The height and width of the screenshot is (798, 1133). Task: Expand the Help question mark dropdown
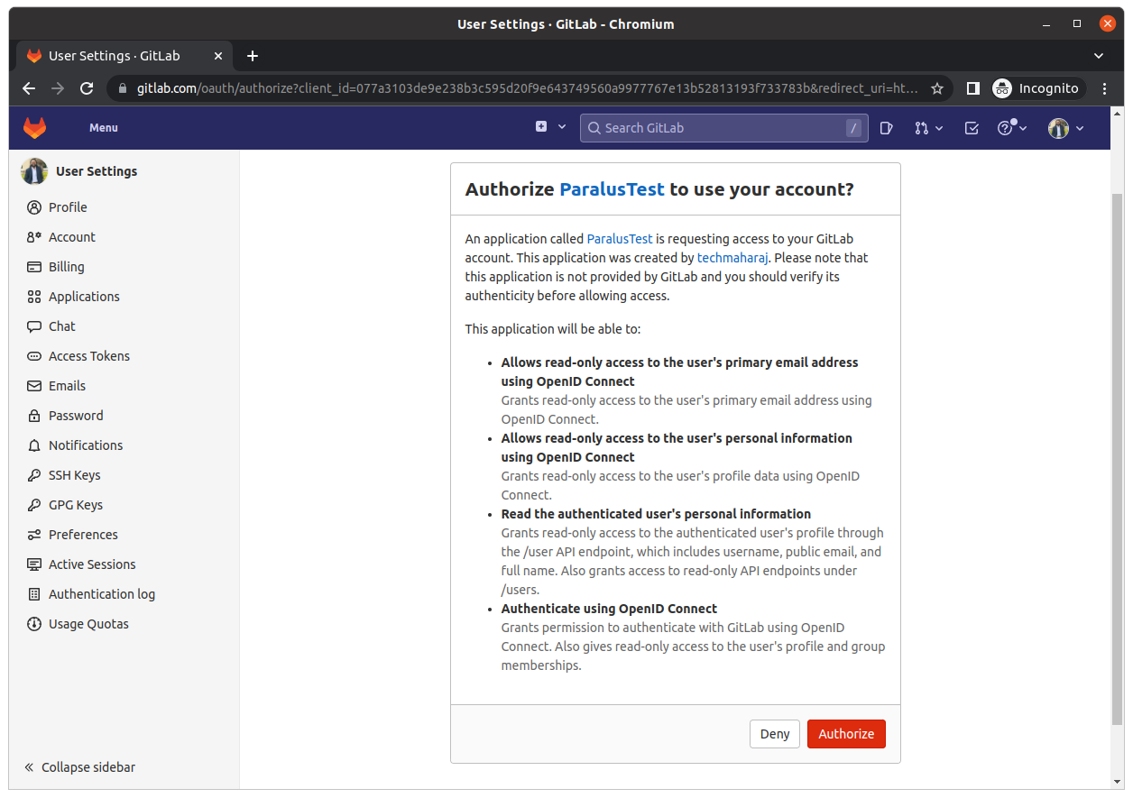(x=1012, y=128)
